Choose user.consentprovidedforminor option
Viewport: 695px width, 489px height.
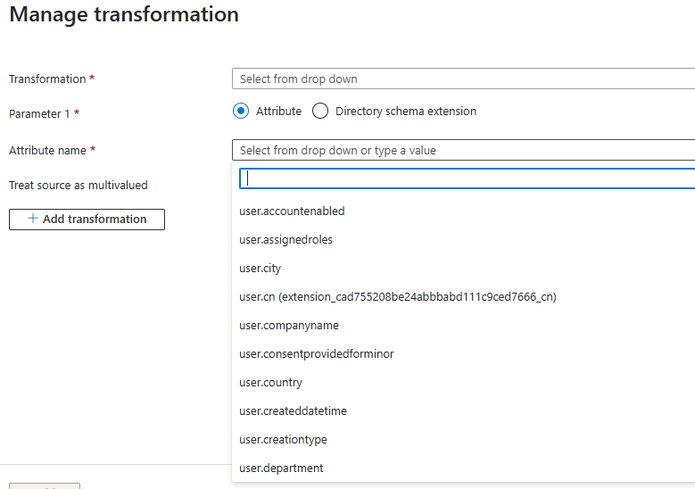317,354
